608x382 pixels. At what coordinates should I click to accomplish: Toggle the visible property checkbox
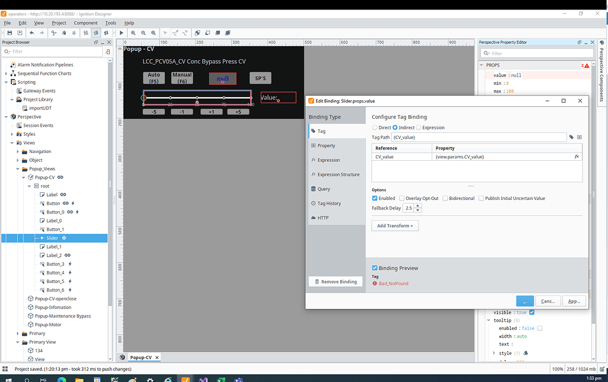[x=532, y=312]
